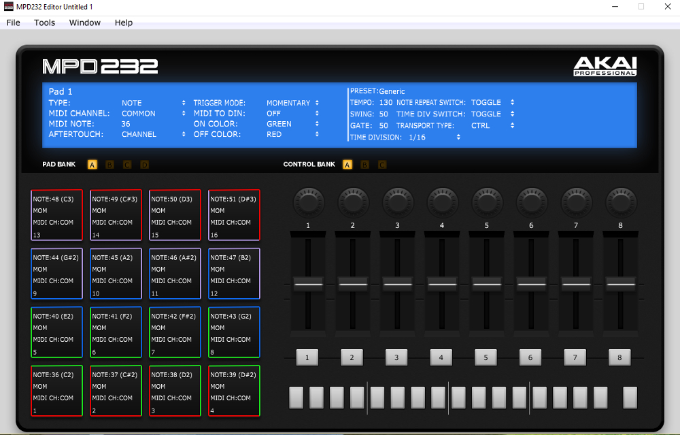Switch to Pad Bank D
680x435 pixels.
pos(144,164)
